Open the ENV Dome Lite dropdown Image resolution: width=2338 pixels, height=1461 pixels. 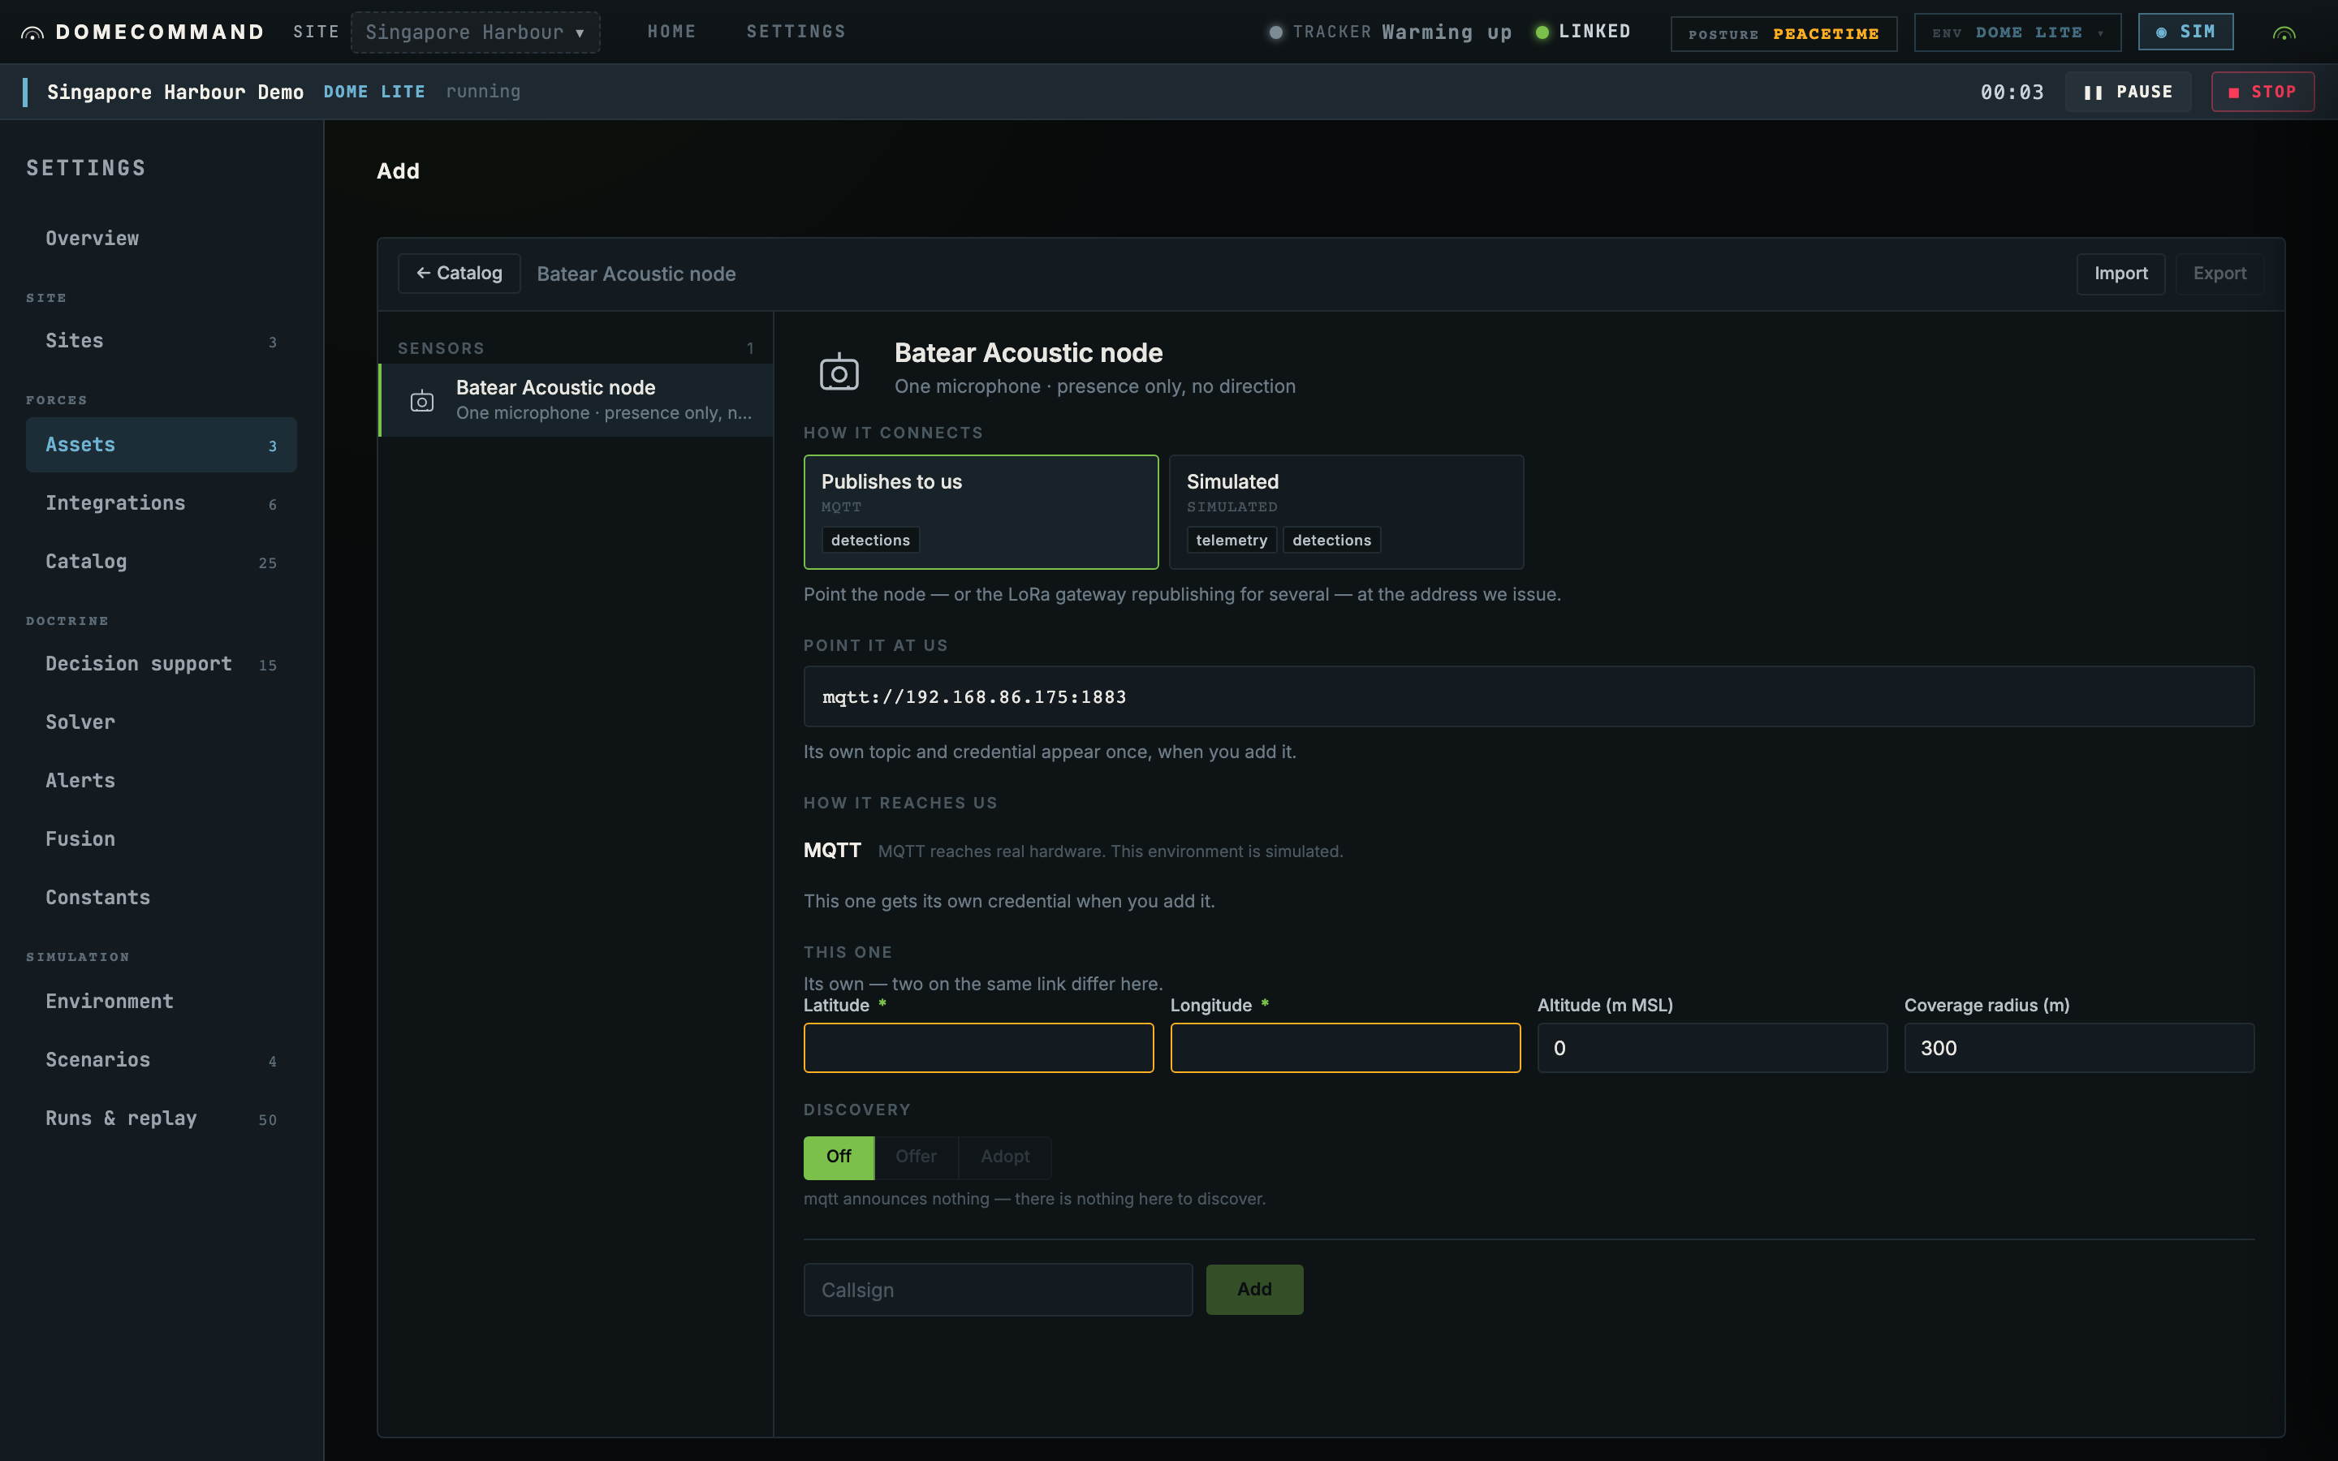pos(2017,32)
